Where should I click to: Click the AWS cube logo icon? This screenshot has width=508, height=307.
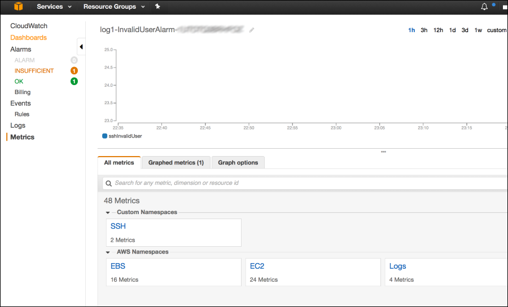coord(19,6)
